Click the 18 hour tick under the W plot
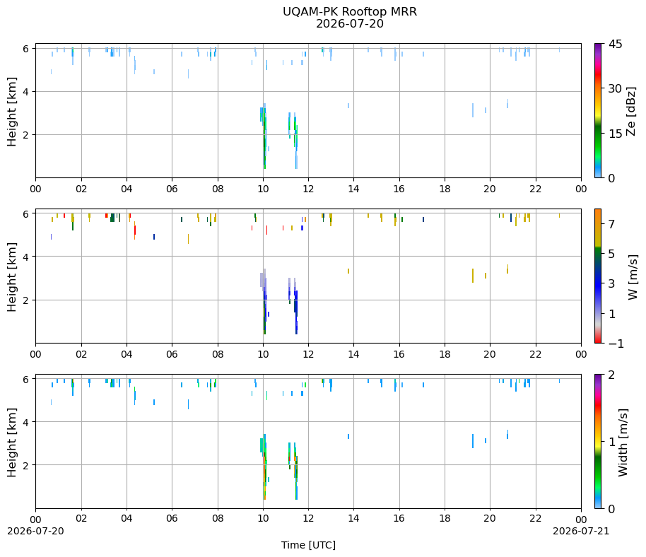The image size is (646, 557). point(445,354)
